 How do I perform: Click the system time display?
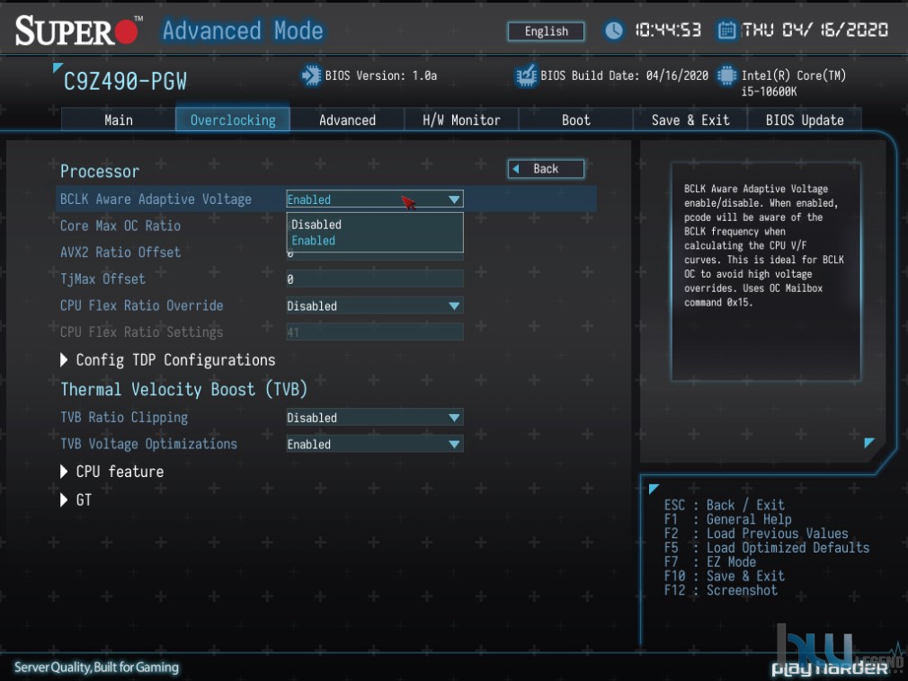[x=668, y=30]
